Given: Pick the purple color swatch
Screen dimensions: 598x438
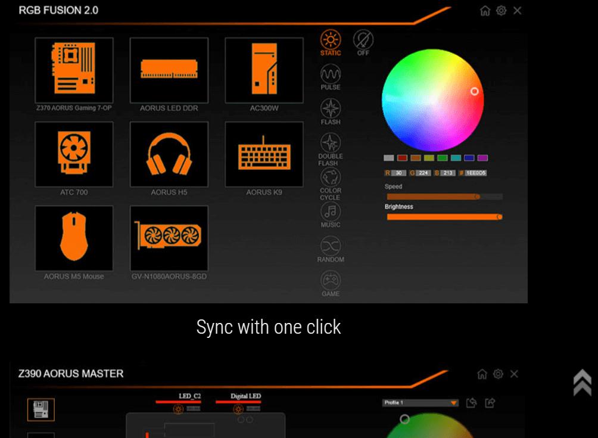Looking at the screenshot, I should (x=482, y=158).
